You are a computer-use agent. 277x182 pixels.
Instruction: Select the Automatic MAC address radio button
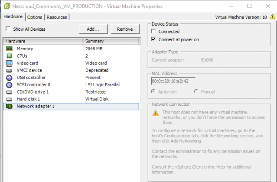153,91
